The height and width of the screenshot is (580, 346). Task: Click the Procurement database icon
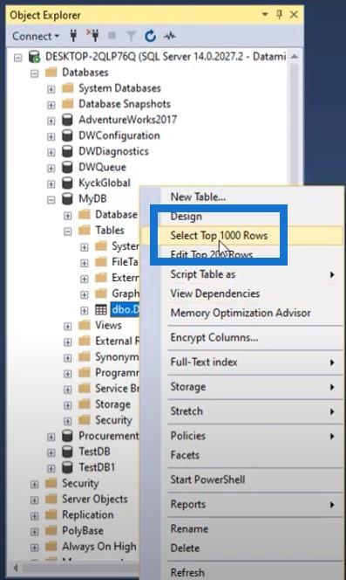click(67, 436)
